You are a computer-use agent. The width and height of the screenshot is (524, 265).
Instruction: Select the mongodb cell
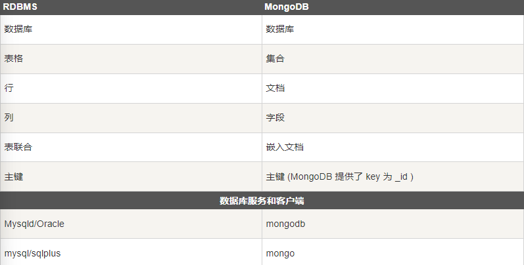pos(393,224)
